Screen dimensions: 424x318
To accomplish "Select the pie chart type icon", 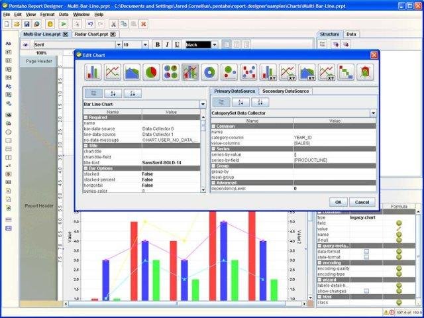I will tap(152, 72).
